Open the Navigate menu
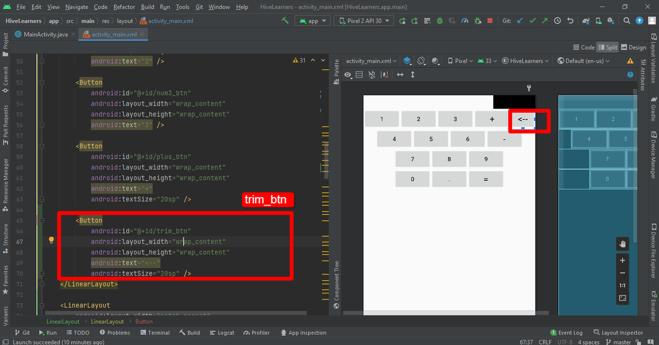Image resolution: width=659 pixels, height=345 pixels. [x=77, y=7]
